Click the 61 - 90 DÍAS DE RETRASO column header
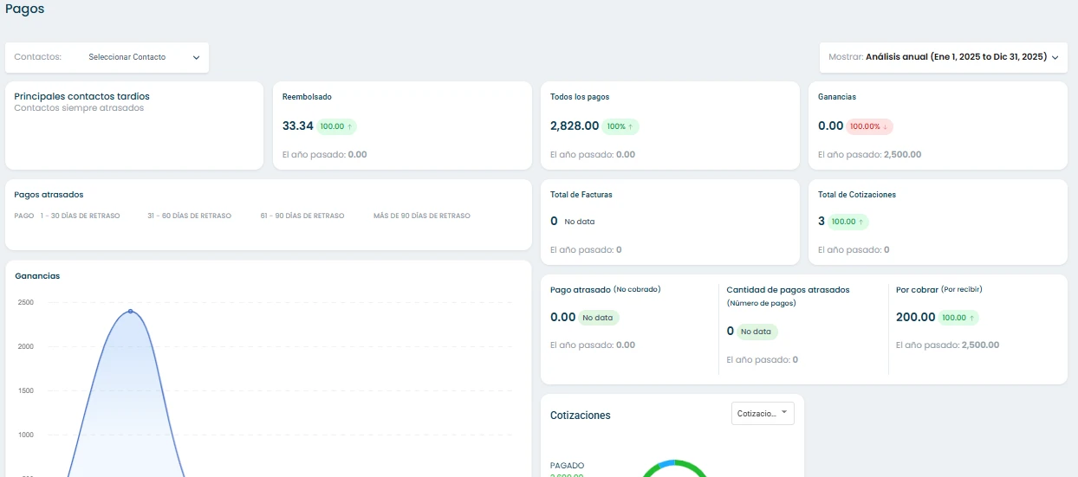Viewport: 1078px width, 477px height. [302, 216]
